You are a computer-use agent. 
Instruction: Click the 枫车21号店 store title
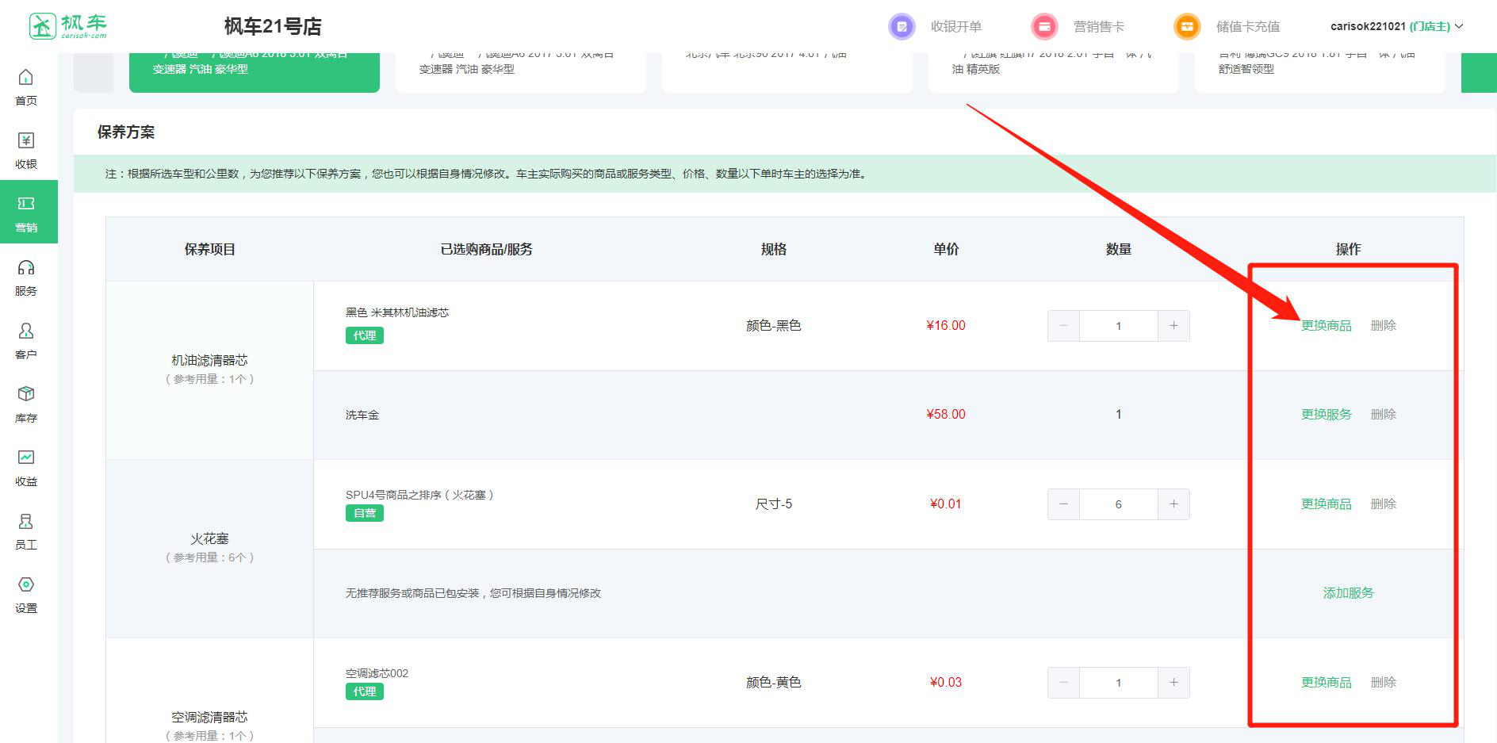[273, 27]
